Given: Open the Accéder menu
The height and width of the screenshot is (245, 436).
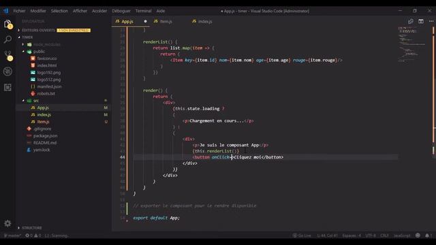Looking at the screenshot, I should (99, 11).
